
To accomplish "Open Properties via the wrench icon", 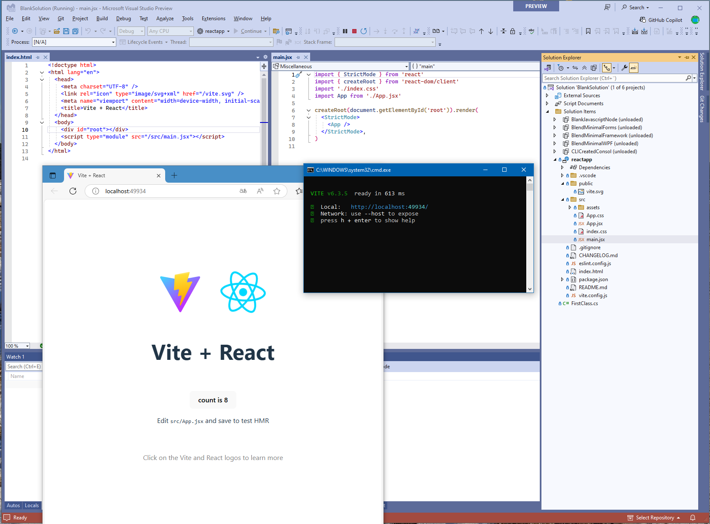I will pyautogui.click(x=624, y=68).
